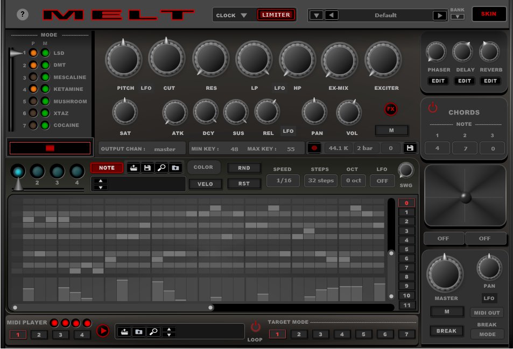
Task: Open the SPEED 1/16 selector
Action: [283, 181]
